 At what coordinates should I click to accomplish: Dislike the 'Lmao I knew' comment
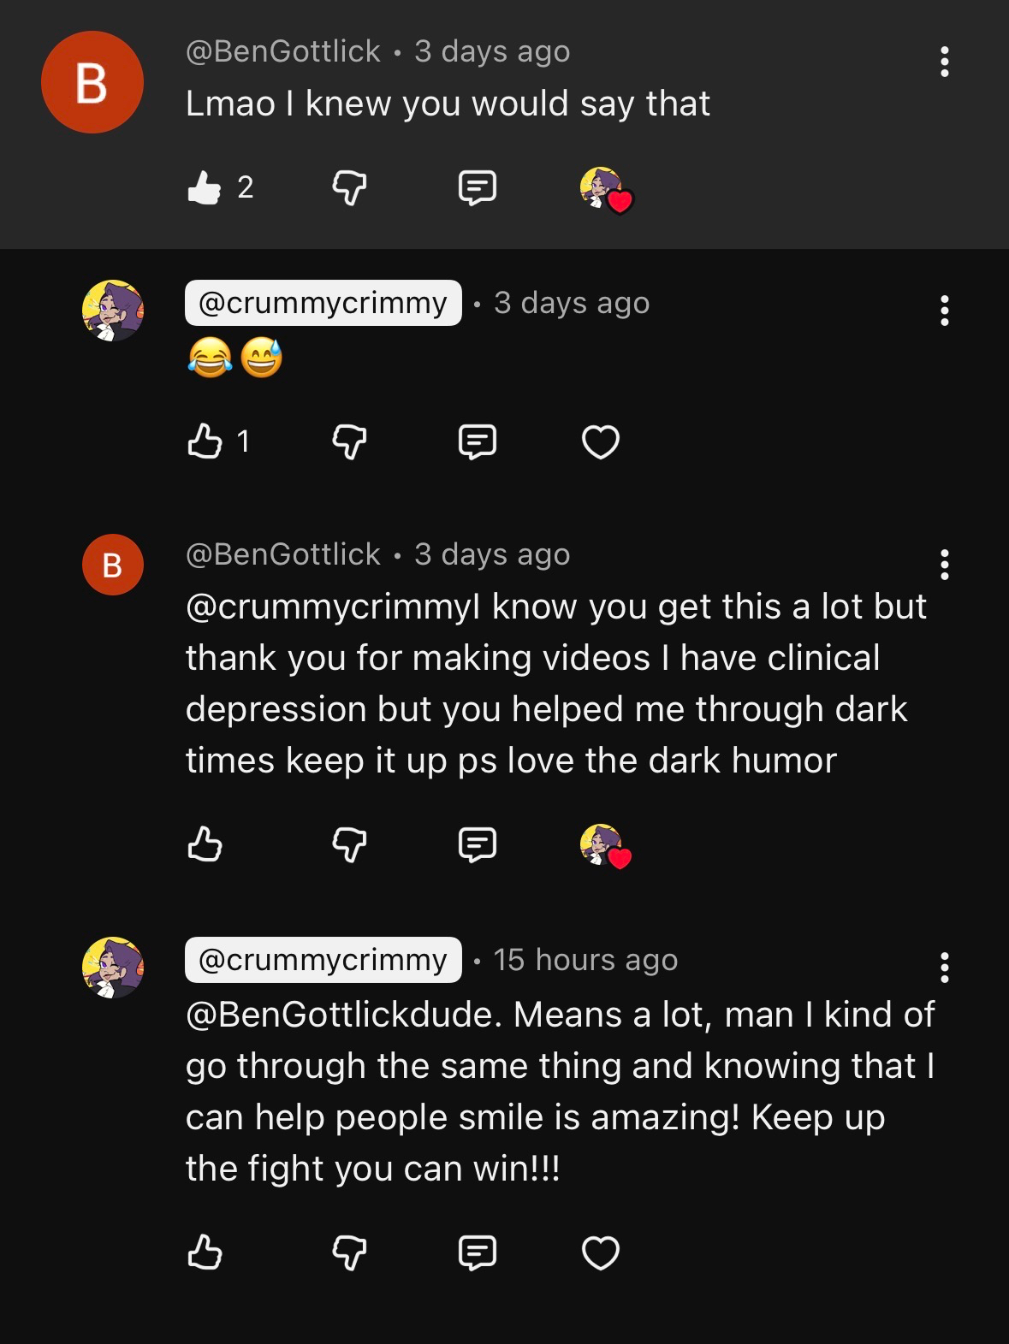pos(349,187)
